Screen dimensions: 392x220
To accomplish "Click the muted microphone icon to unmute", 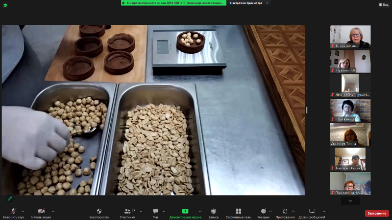I will 13,211.
